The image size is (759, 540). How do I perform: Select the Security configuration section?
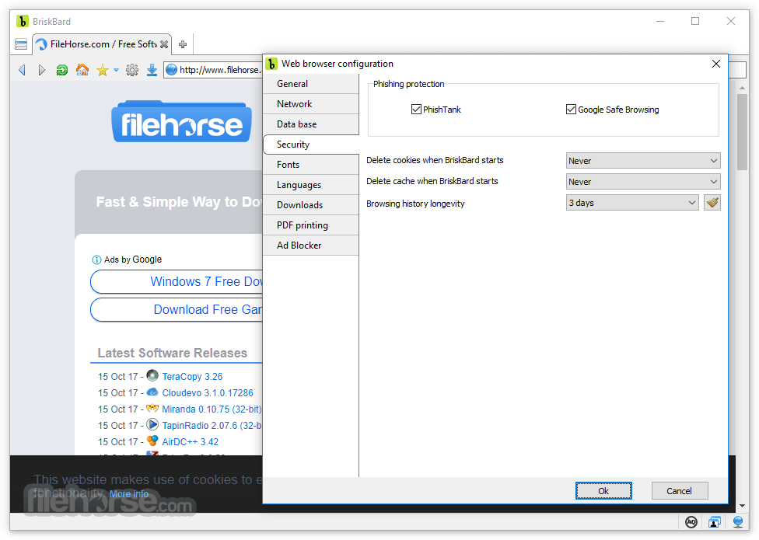pyautogui.click(x=311, y=145)
